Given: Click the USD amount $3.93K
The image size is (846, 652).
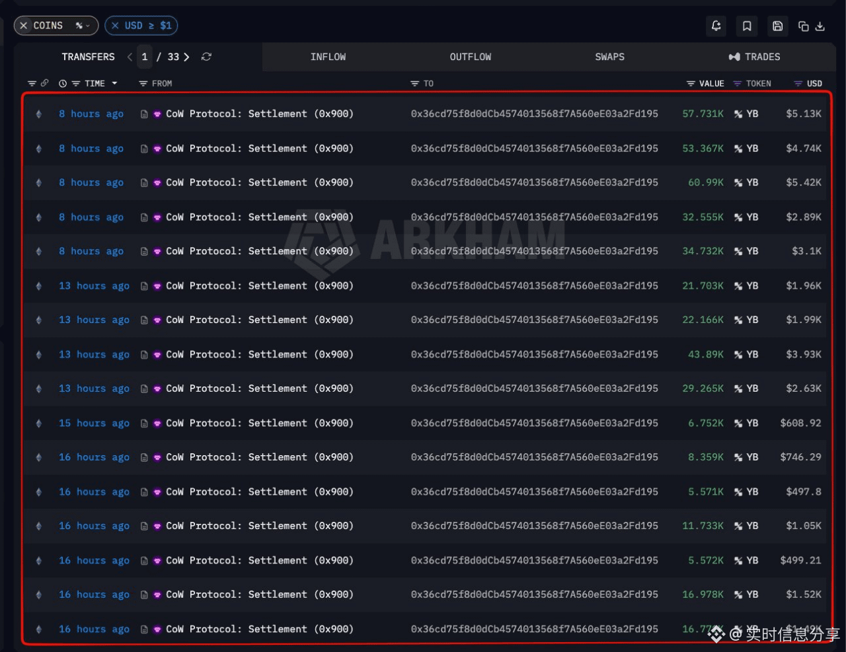Looking at the screenshot, I should click(804, 354).
